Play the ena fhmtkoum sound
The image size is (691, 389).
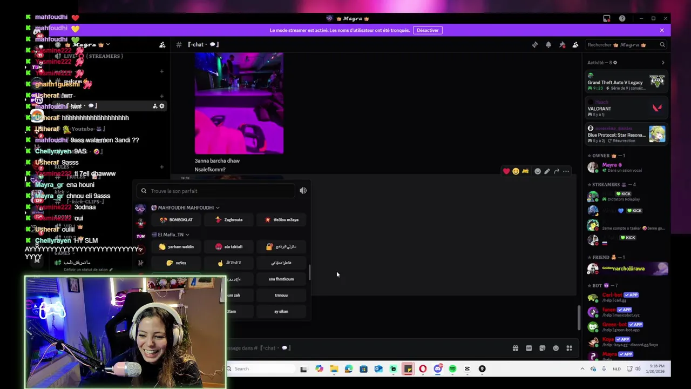click(x=281, y=279)
